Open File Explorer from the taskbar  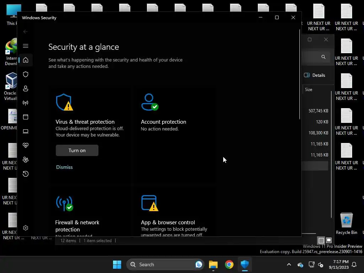pos(213,264)
